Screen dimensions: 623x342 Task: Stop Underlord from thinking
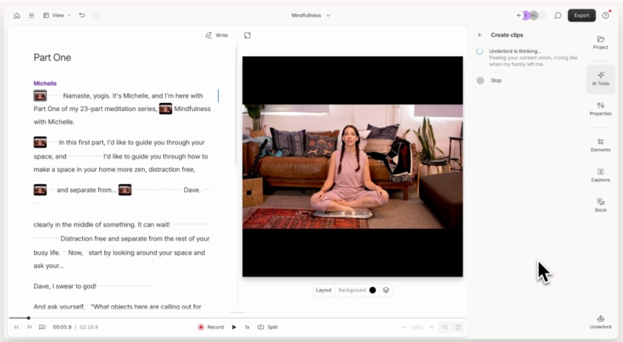pyautogui.click(x=495, y=81)
